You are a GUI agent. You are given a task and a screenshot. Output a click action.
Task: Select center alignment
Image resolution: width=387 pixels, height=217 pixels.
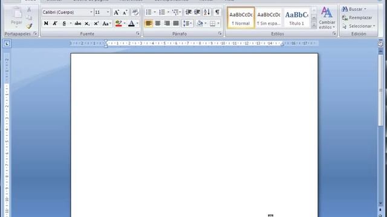pos(158,24)
